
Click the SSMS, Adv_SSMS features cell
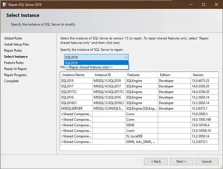142,142
